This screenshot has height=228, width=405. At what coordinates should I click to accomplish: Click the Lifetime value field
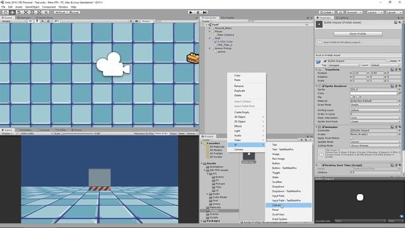(375, 172)
